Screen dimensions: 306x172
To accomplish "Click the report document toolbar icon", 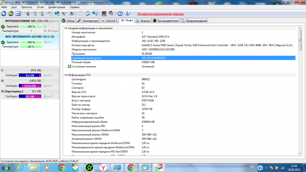I will click(81, 13).
